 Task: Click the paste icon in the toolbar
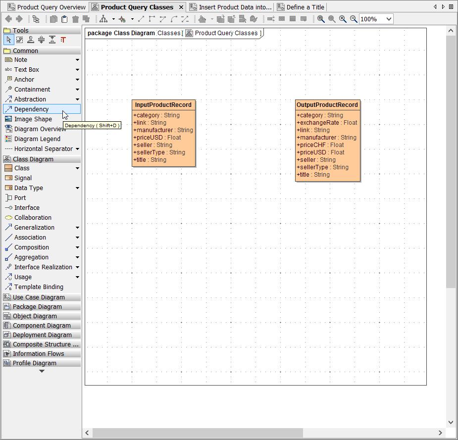click(65, 19)
